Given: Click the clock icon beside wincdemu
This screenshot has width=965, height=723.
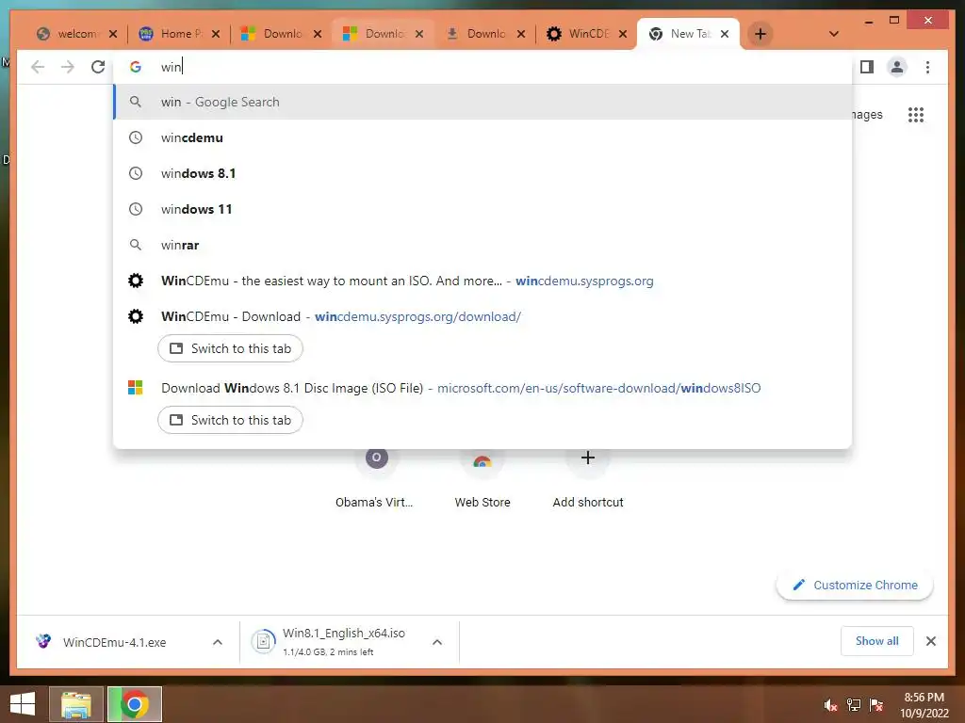Looking at the screenshot, I should (136, 137).
